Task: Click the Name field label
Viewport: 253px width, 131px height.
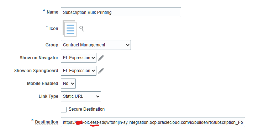Action: 52,12
